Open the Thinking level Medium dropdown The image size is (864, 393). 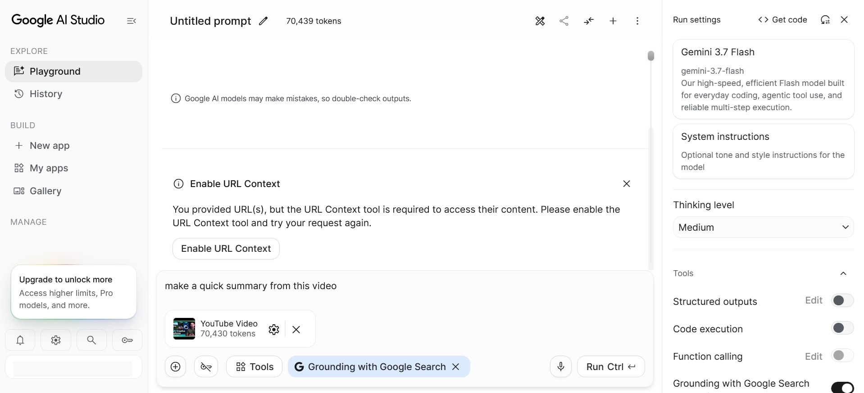(x=764, y=227)
